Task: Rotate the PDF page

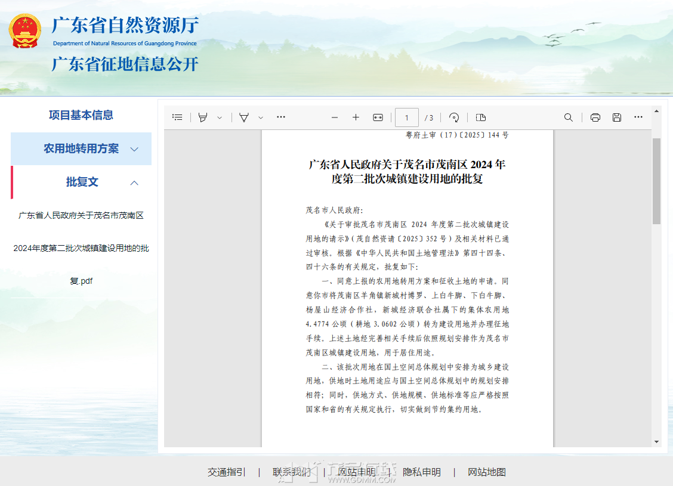Action: point(454,117)
